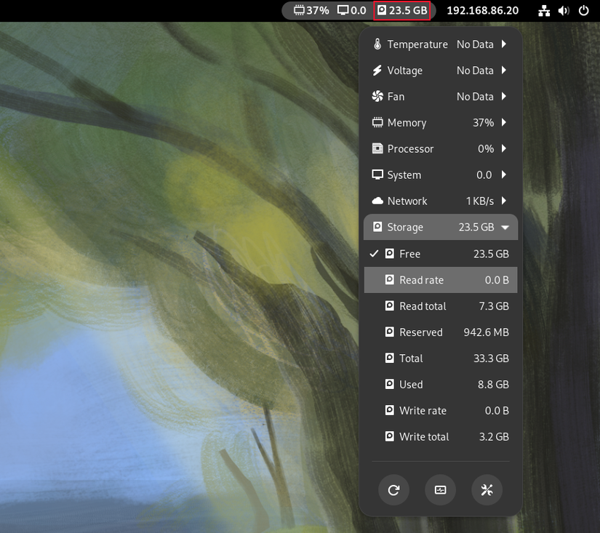Click the wired network icon in top bar
Image resolution: width=600 pixels, height=533 pixels.
(544, 11)
